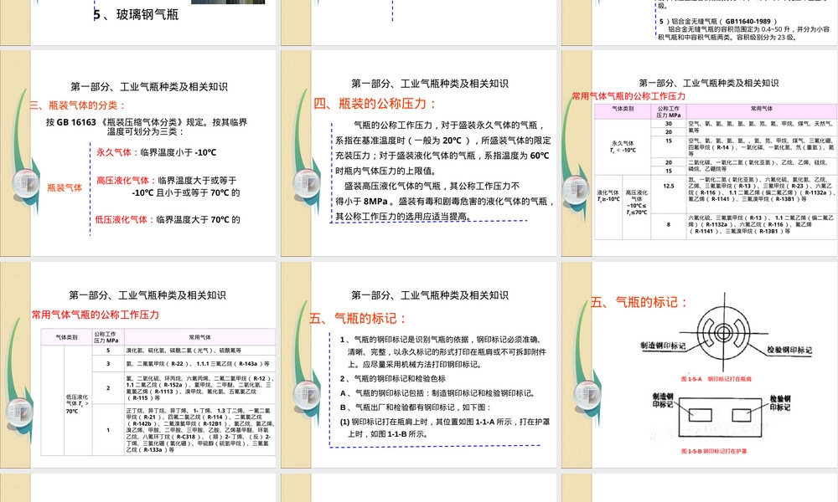
Task: Click line B、气瓶出厂和检验都有钢印标记
Action: [x=415, y=407]
